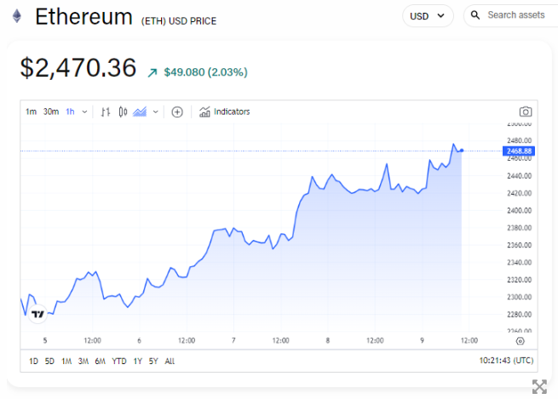
Task: Select the 30m interval
Action: pyautogui.click(x=51, y=112)
